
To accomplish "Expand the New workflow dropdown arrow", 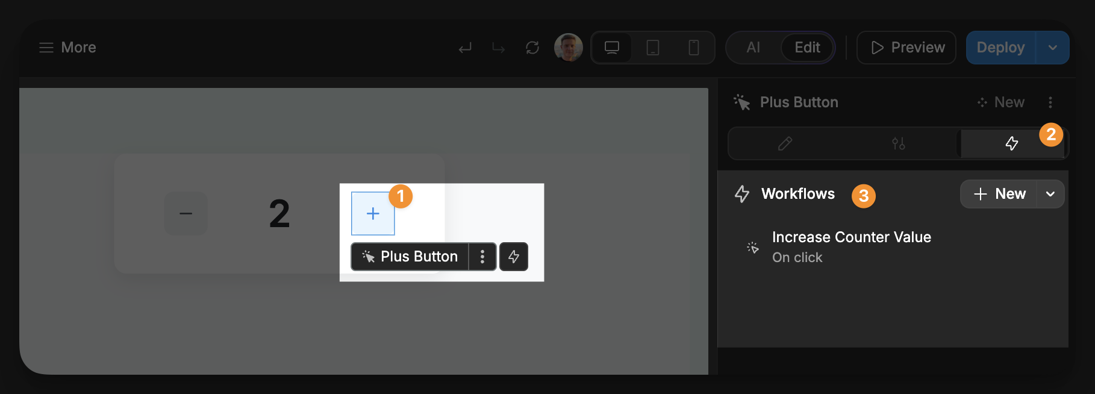I will tap(1051, 194).
